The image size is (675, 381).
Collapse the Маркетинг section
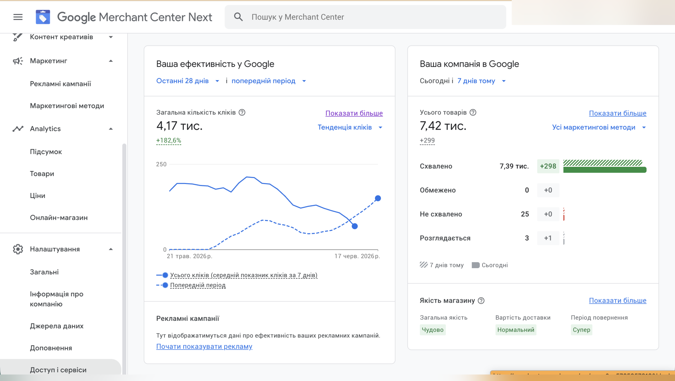click(x=111, y=61)
